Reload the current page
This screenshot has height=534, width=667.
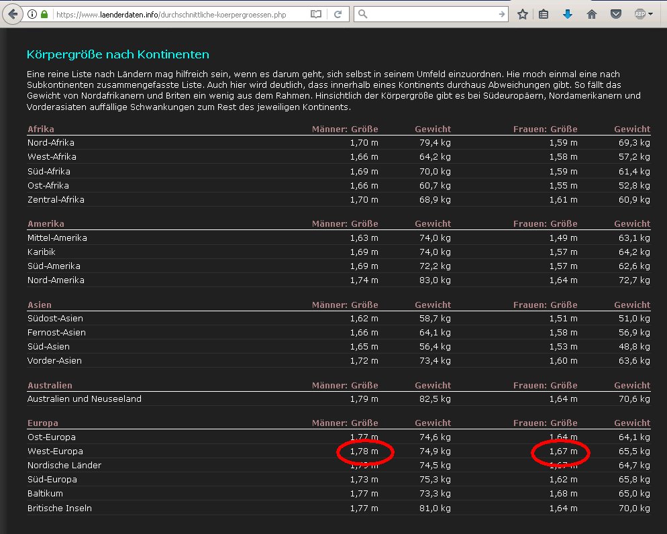(338, 14)
